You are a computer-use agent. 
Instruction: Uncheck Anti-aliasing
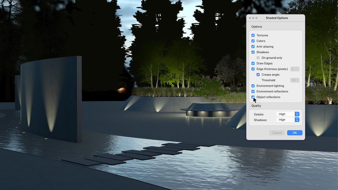pos(253,46)
